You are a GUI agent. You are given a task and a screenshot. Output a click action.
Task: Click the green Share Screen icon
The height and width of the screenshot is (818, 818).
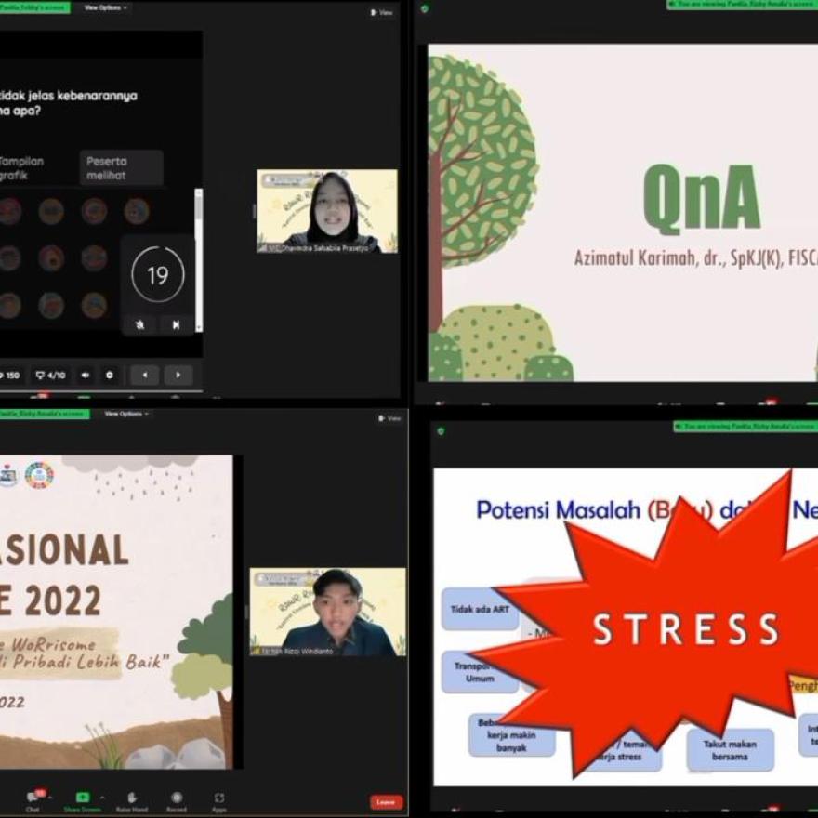point(83,798)
